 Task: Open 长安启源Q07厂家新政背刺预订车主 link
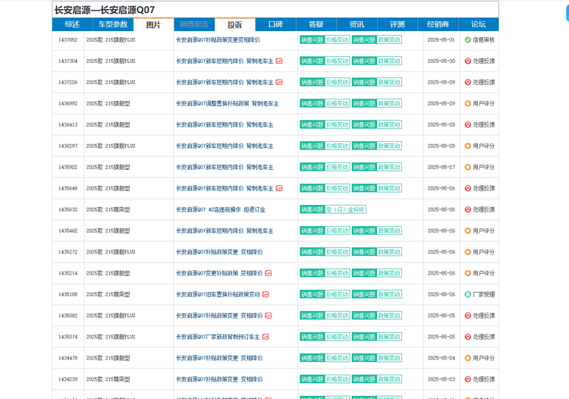218,337
